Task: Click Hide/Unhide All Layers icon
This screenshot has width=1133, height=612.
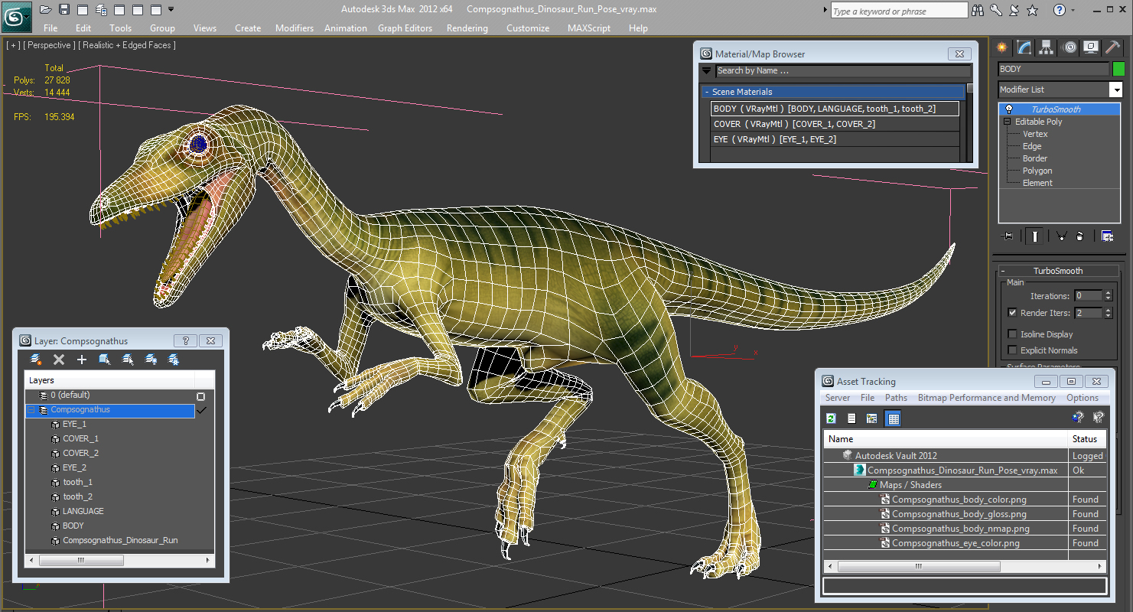Action: (x=151, y=360)
